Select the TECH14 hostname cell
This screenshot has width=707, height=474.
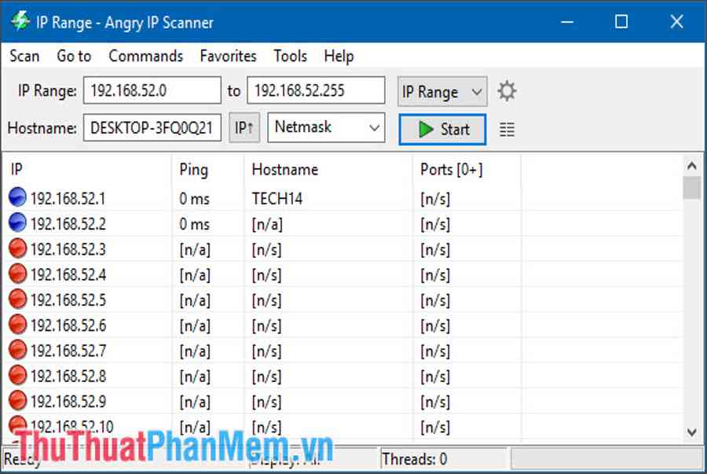[277, 198]
